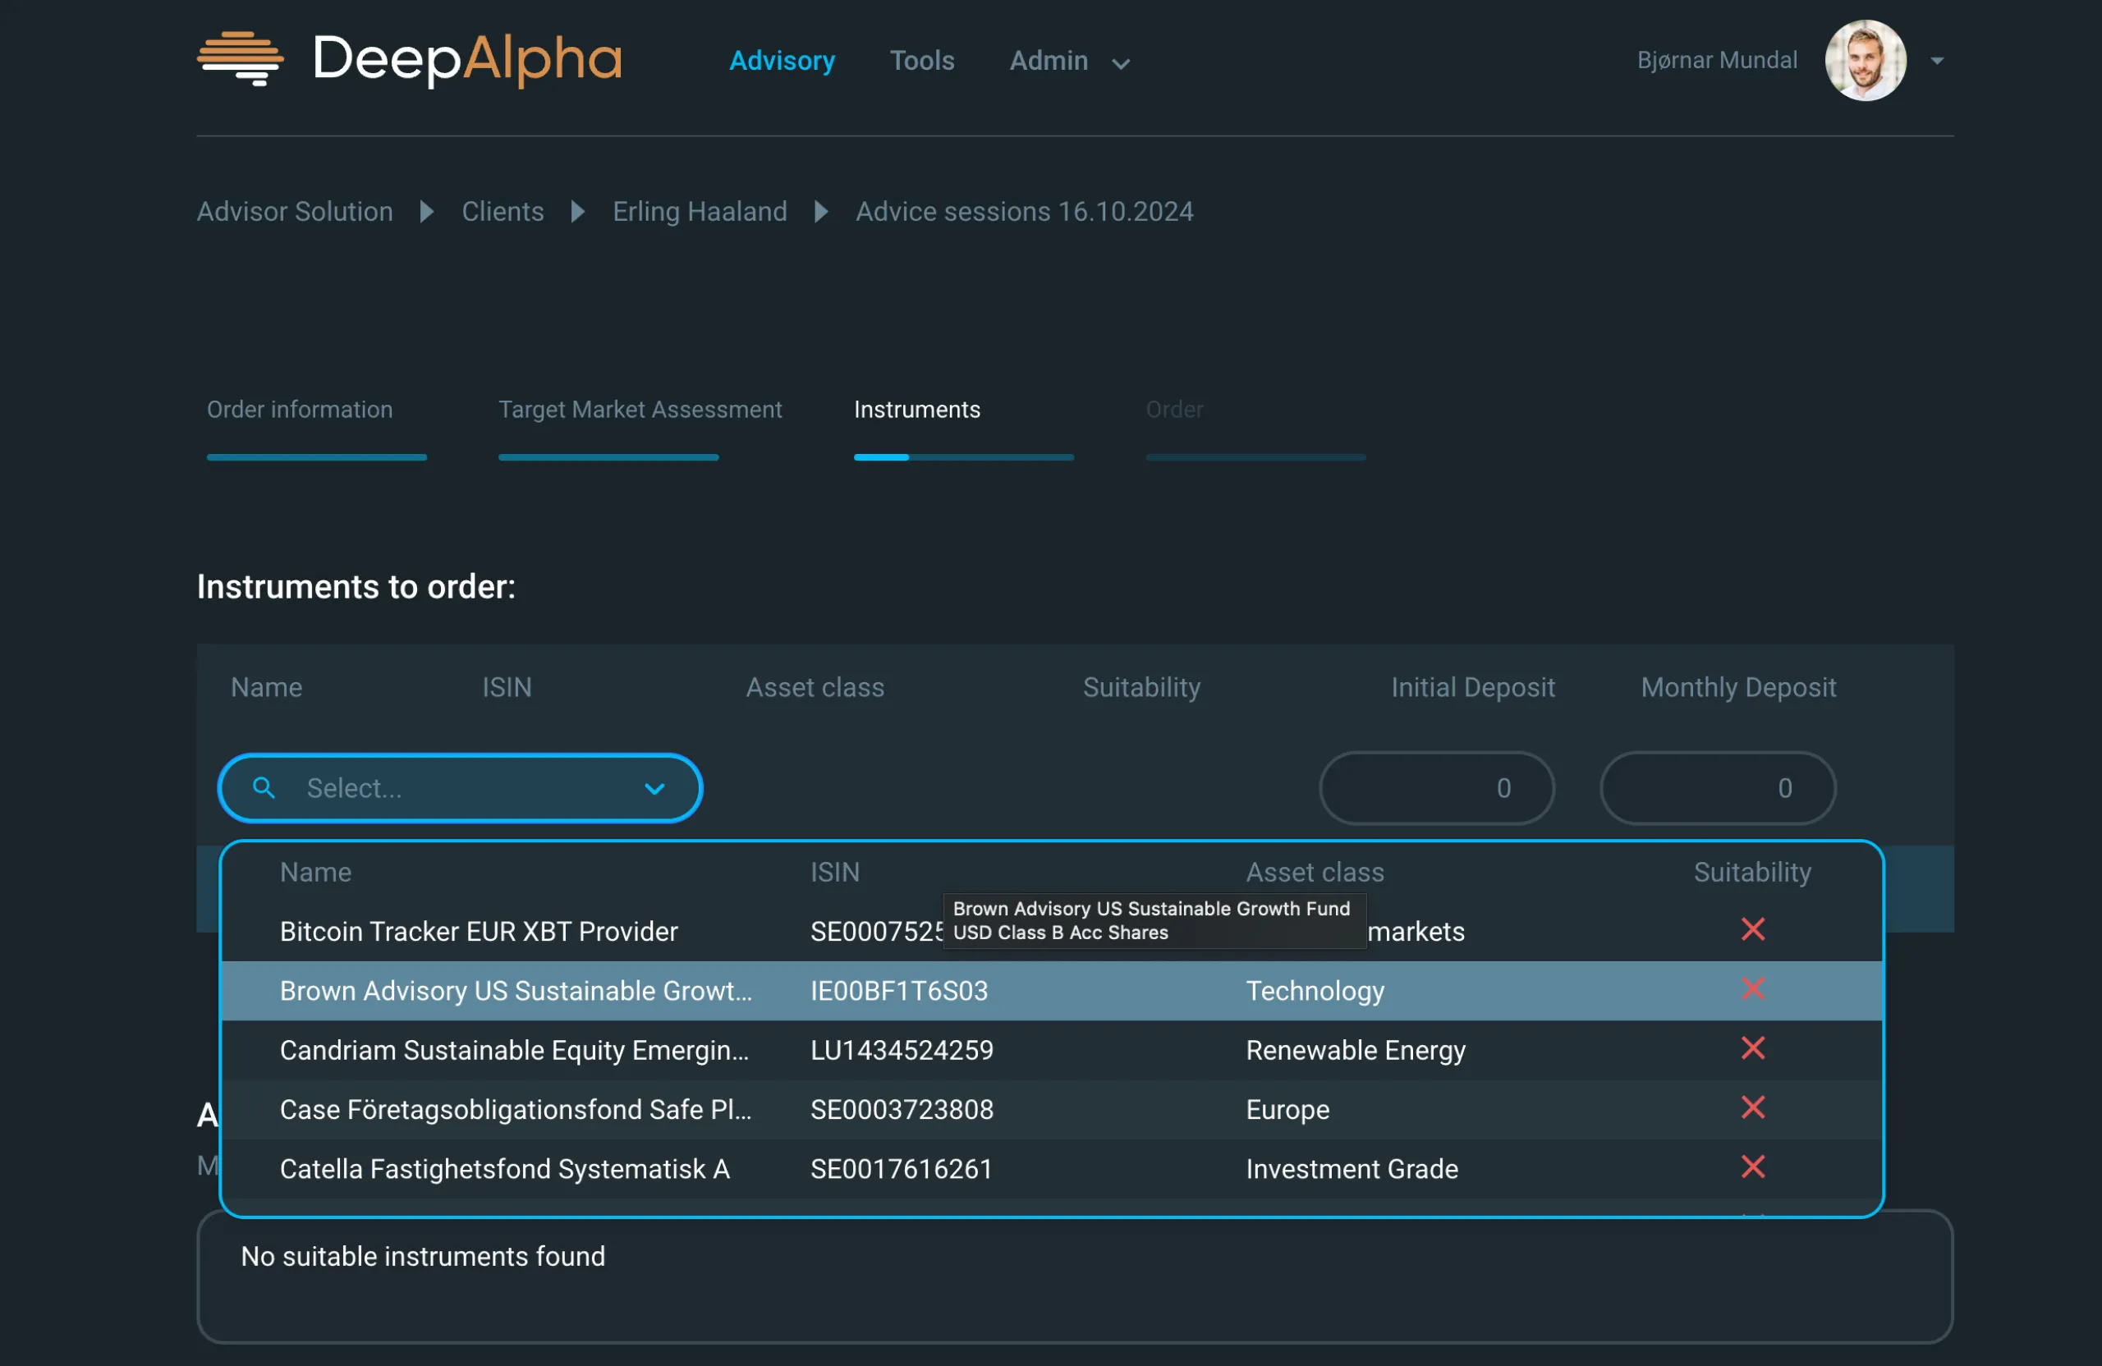The height and width of the screenshot is (1366, 2102).
Task: Click the Target Market Assessment progress bar
Action: [608, 456]
